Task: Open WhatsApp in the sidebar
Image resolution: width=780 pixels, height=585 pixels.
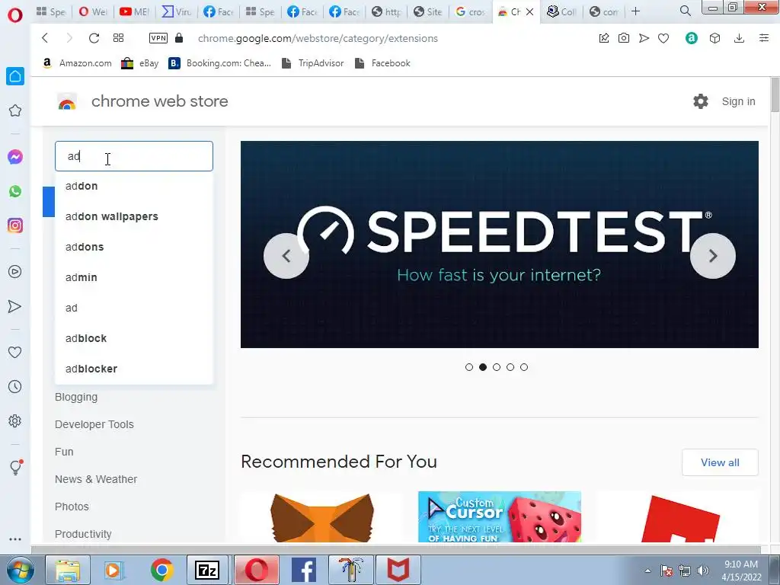Action: click(15, 191)
